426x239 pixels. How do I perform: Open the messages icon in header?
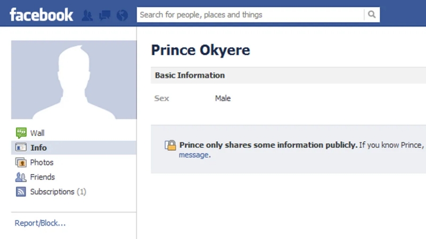click(104, 15)
